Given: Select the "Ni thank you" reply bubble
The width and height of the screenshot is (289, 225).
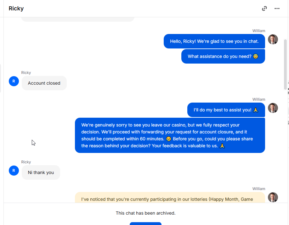Looking at the screenshot, I should point(41,172).
